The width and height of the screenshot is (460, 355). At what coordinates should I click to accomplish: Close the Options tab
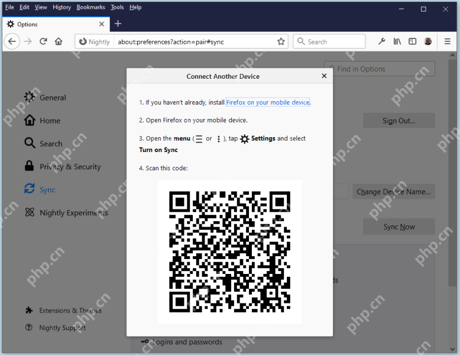[102, 24]
